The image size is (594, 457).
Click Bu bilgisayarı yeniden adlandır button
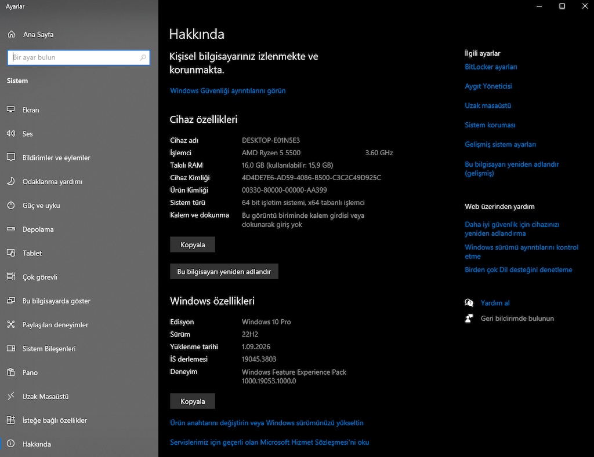point(224,271)
